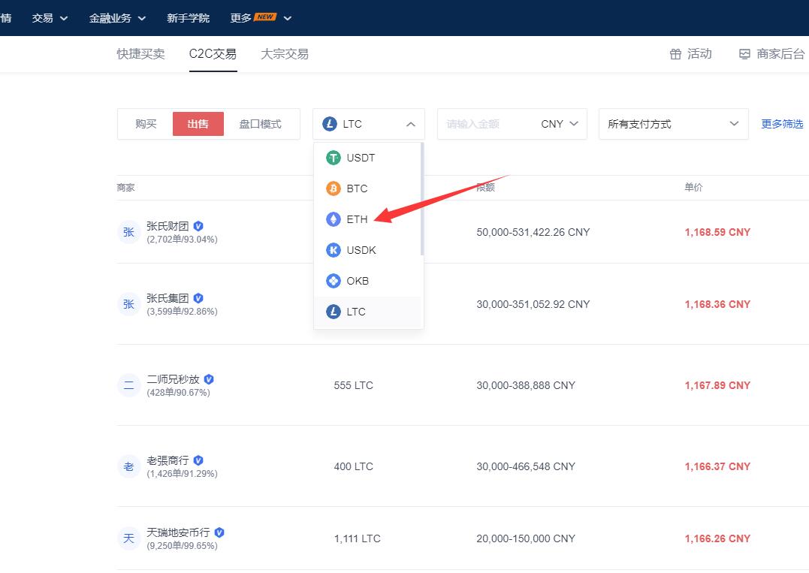Collapse the LTC currency dropdown chevron

[411, 124]
